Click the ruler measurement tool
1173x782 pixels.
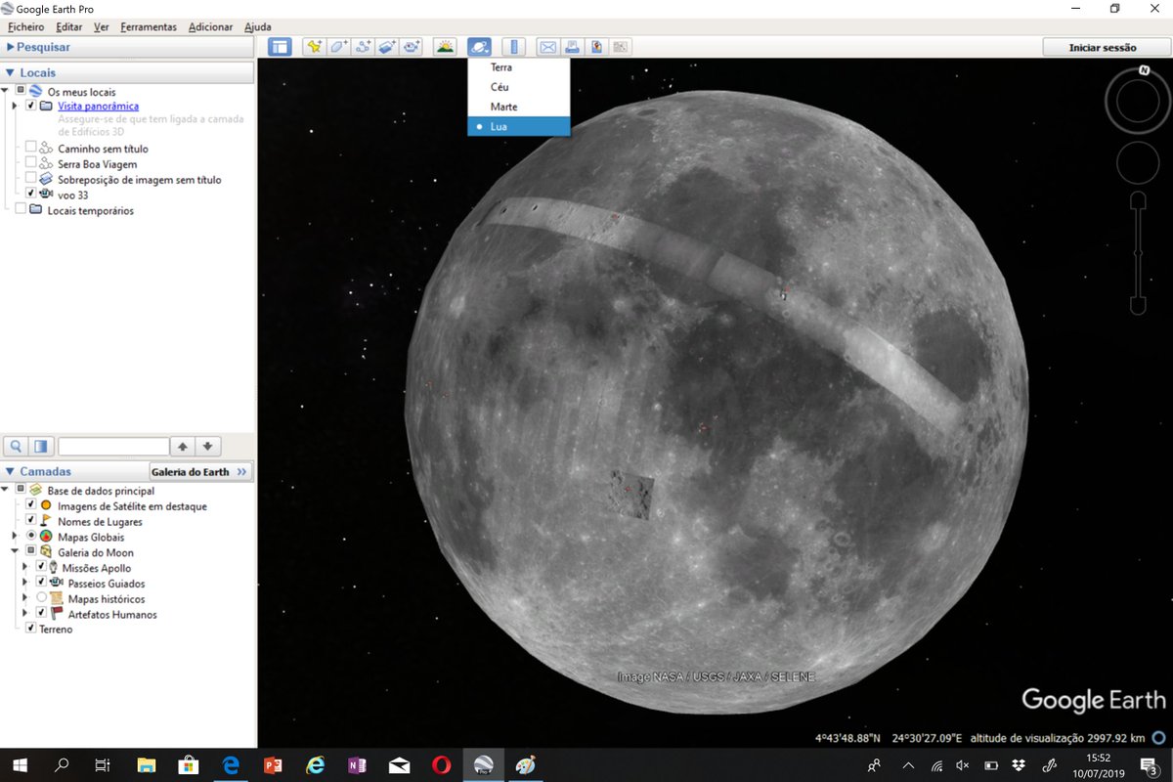click(x=514, y=46)
